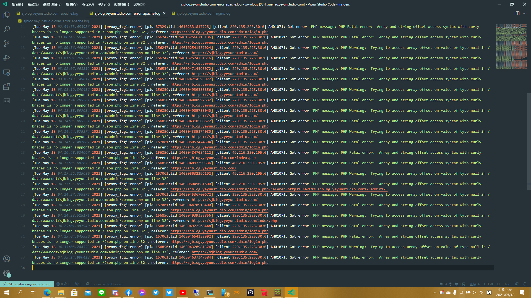This screenshot has height=298, width=531.
Task: Open the Search view
Action: coord(7,29)
